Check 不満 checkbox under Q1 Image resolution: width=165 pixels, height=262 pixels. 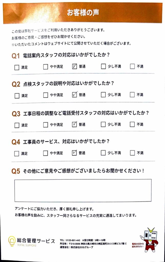click(x=132, y=67)
